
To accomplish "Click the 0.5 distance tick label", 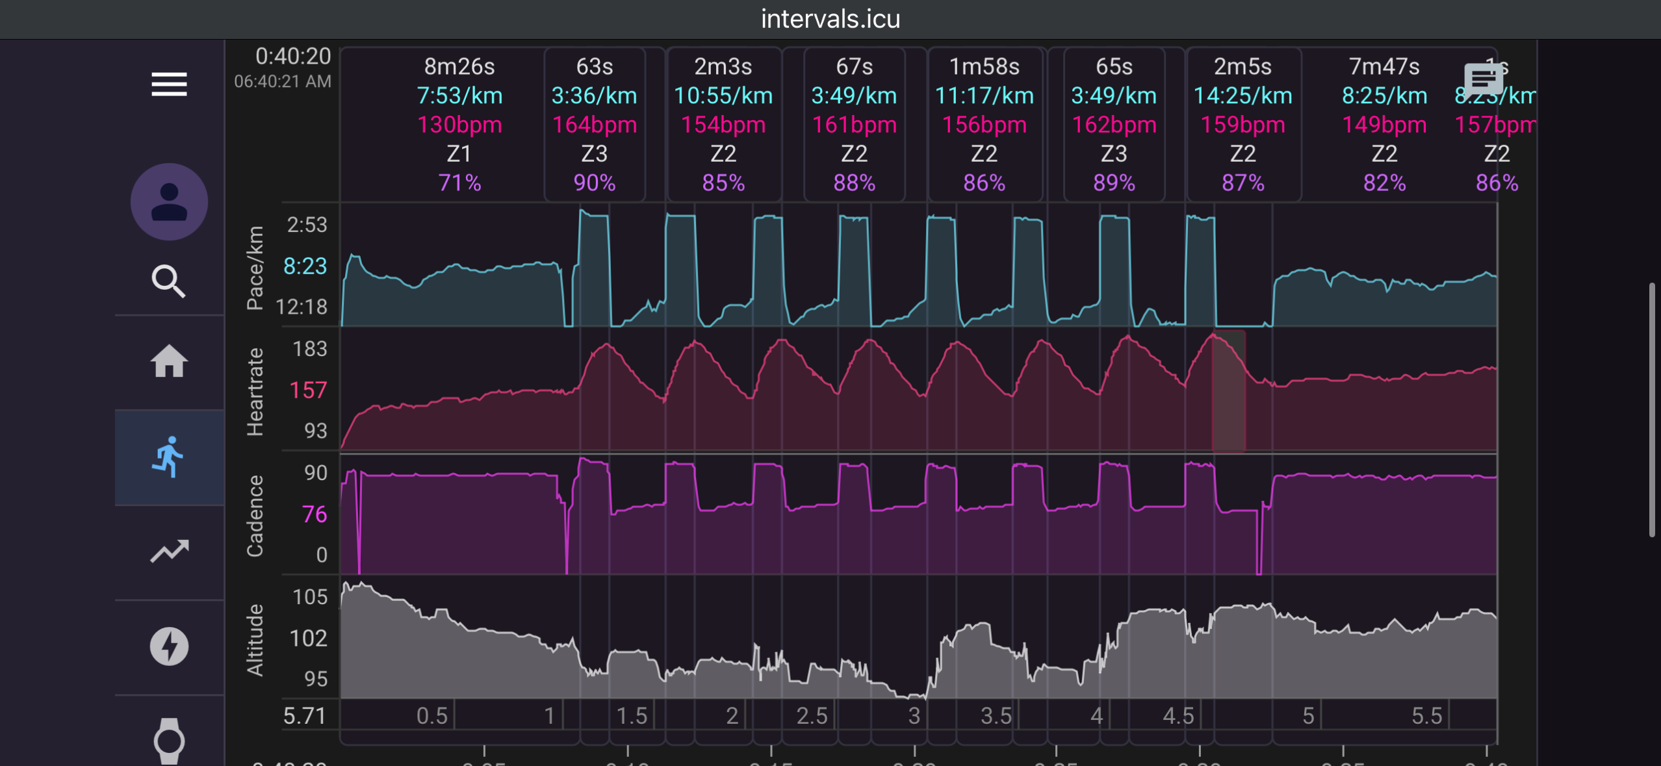I will 432,715.
